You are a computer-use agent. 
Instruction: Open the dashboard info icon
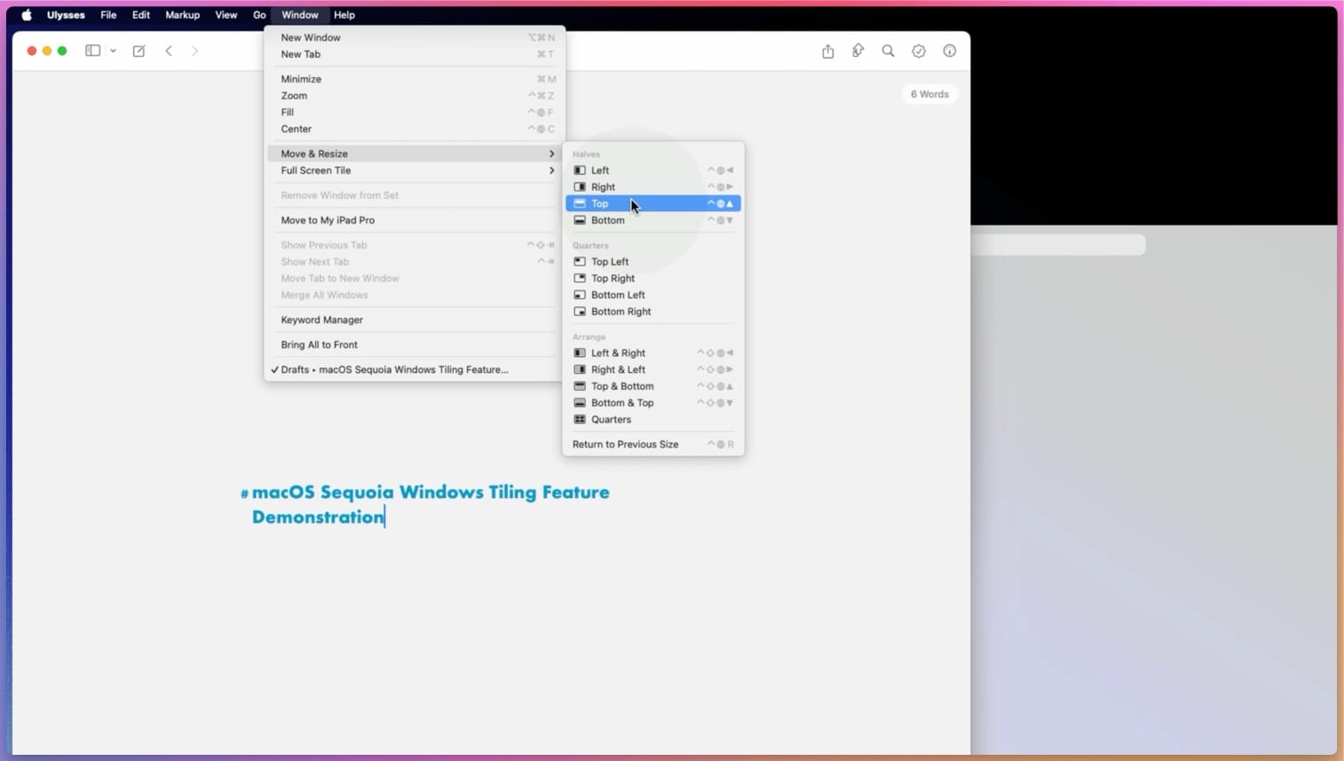tap(949, 51)
